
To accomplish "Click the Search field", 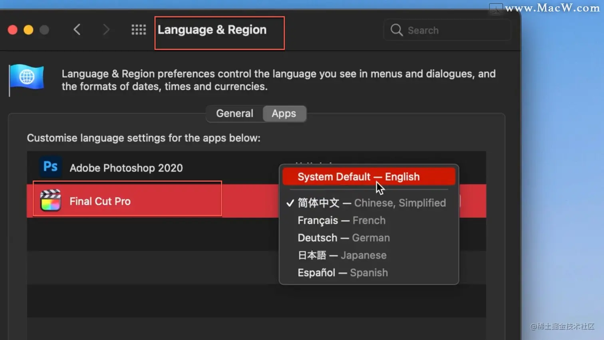I will coord(447,30).
